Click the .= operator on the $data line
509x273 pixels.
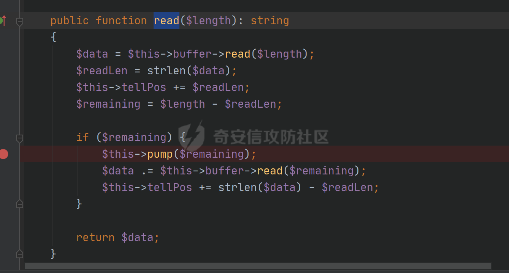tap(147, 171)
